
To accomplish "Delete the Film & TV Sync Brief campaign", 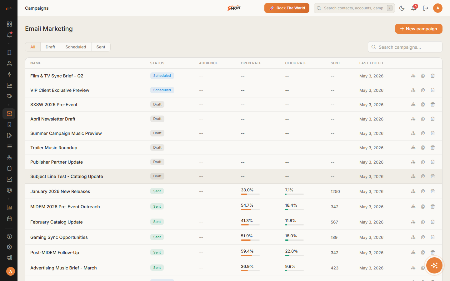I will click(x=433, y=76).
